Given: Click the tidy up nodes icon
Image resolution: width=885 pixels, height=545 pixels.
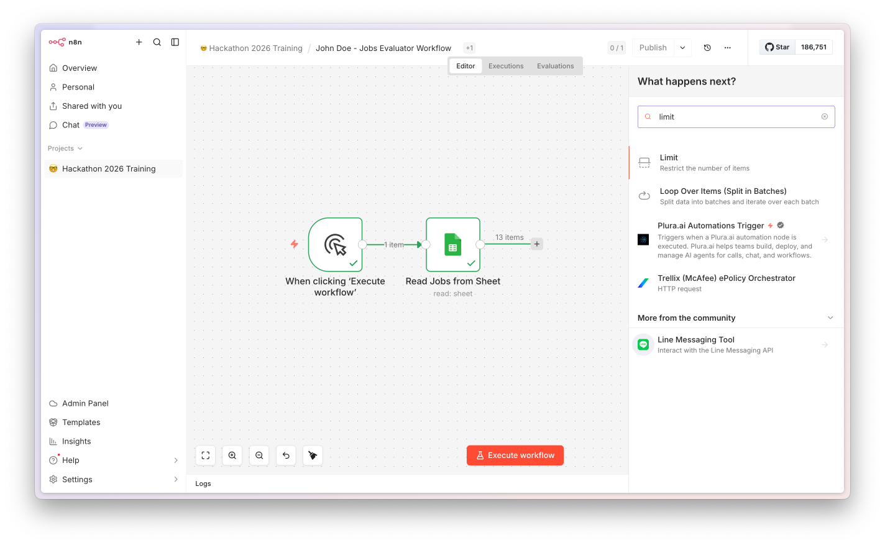Looking at the screenshot, I should pos(313,456).
